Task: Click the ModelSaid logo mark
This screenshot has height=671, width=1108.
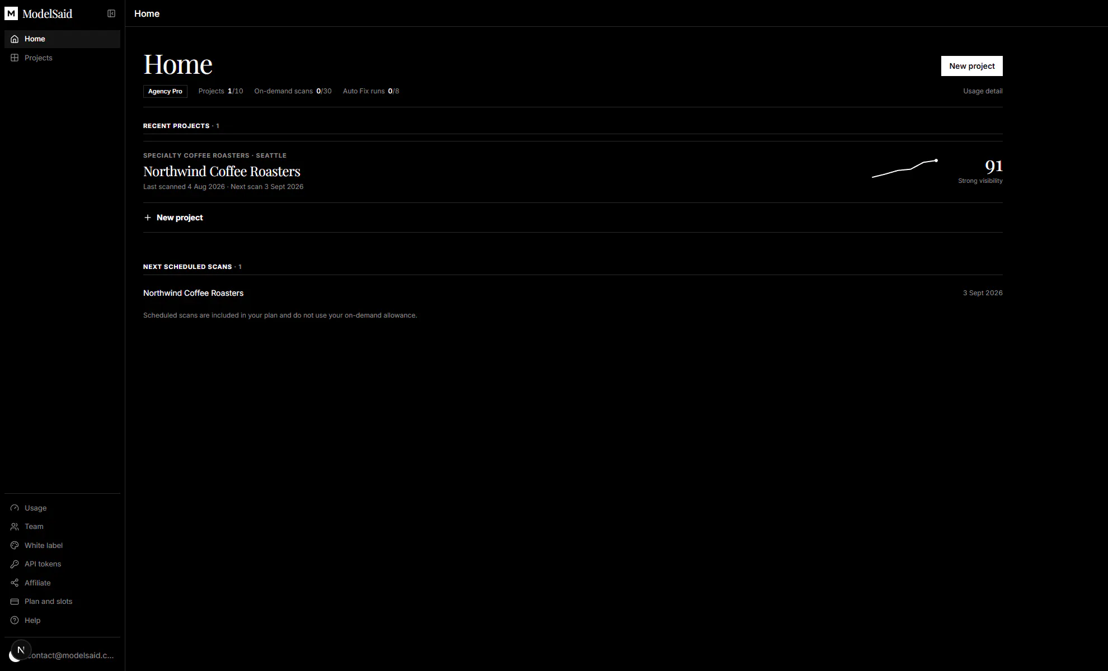Action: 11,13
